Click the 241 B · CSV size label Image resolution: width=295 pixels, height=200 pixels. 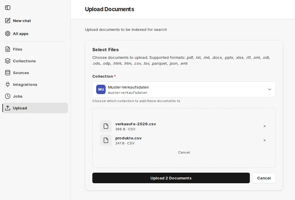[x=125, y=143]
